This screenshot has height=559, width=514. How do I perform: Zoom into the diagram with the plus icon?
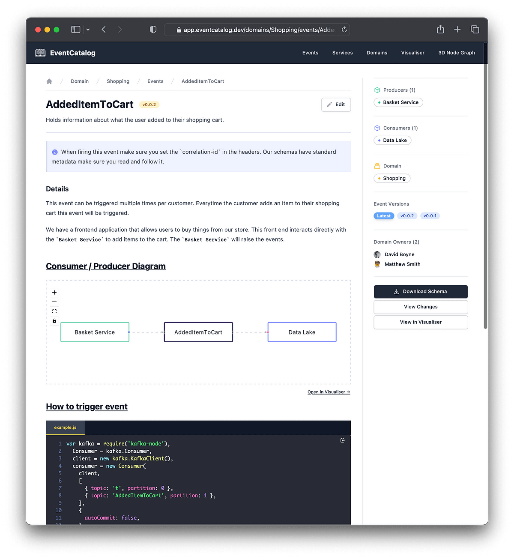tap(54, 292)
